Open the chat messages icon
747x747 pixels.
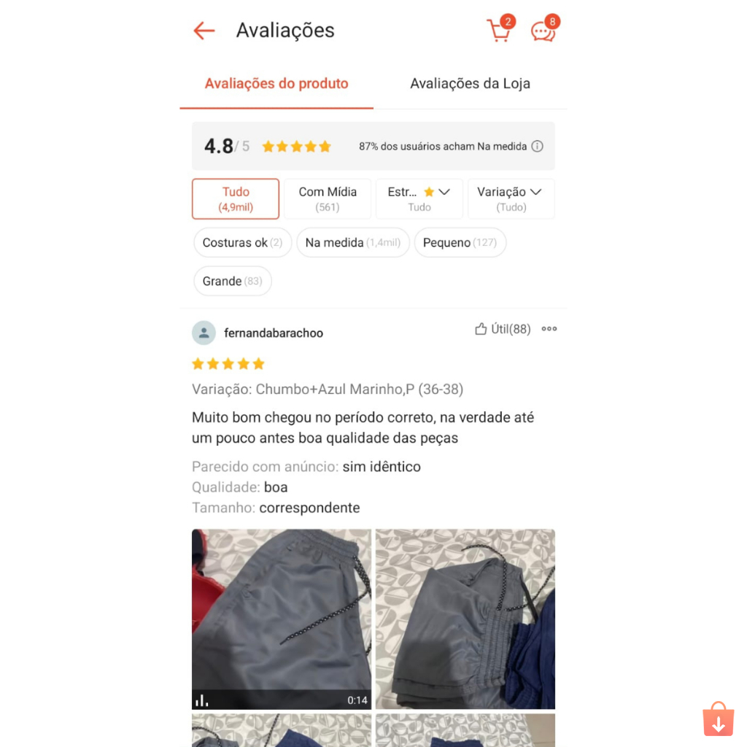[543, 31]
